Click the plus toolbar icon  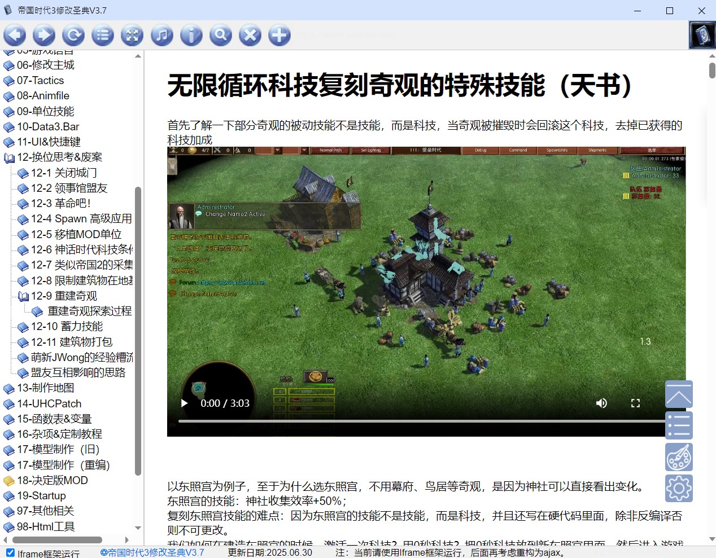pyautogui.click(x=280, y=35)
